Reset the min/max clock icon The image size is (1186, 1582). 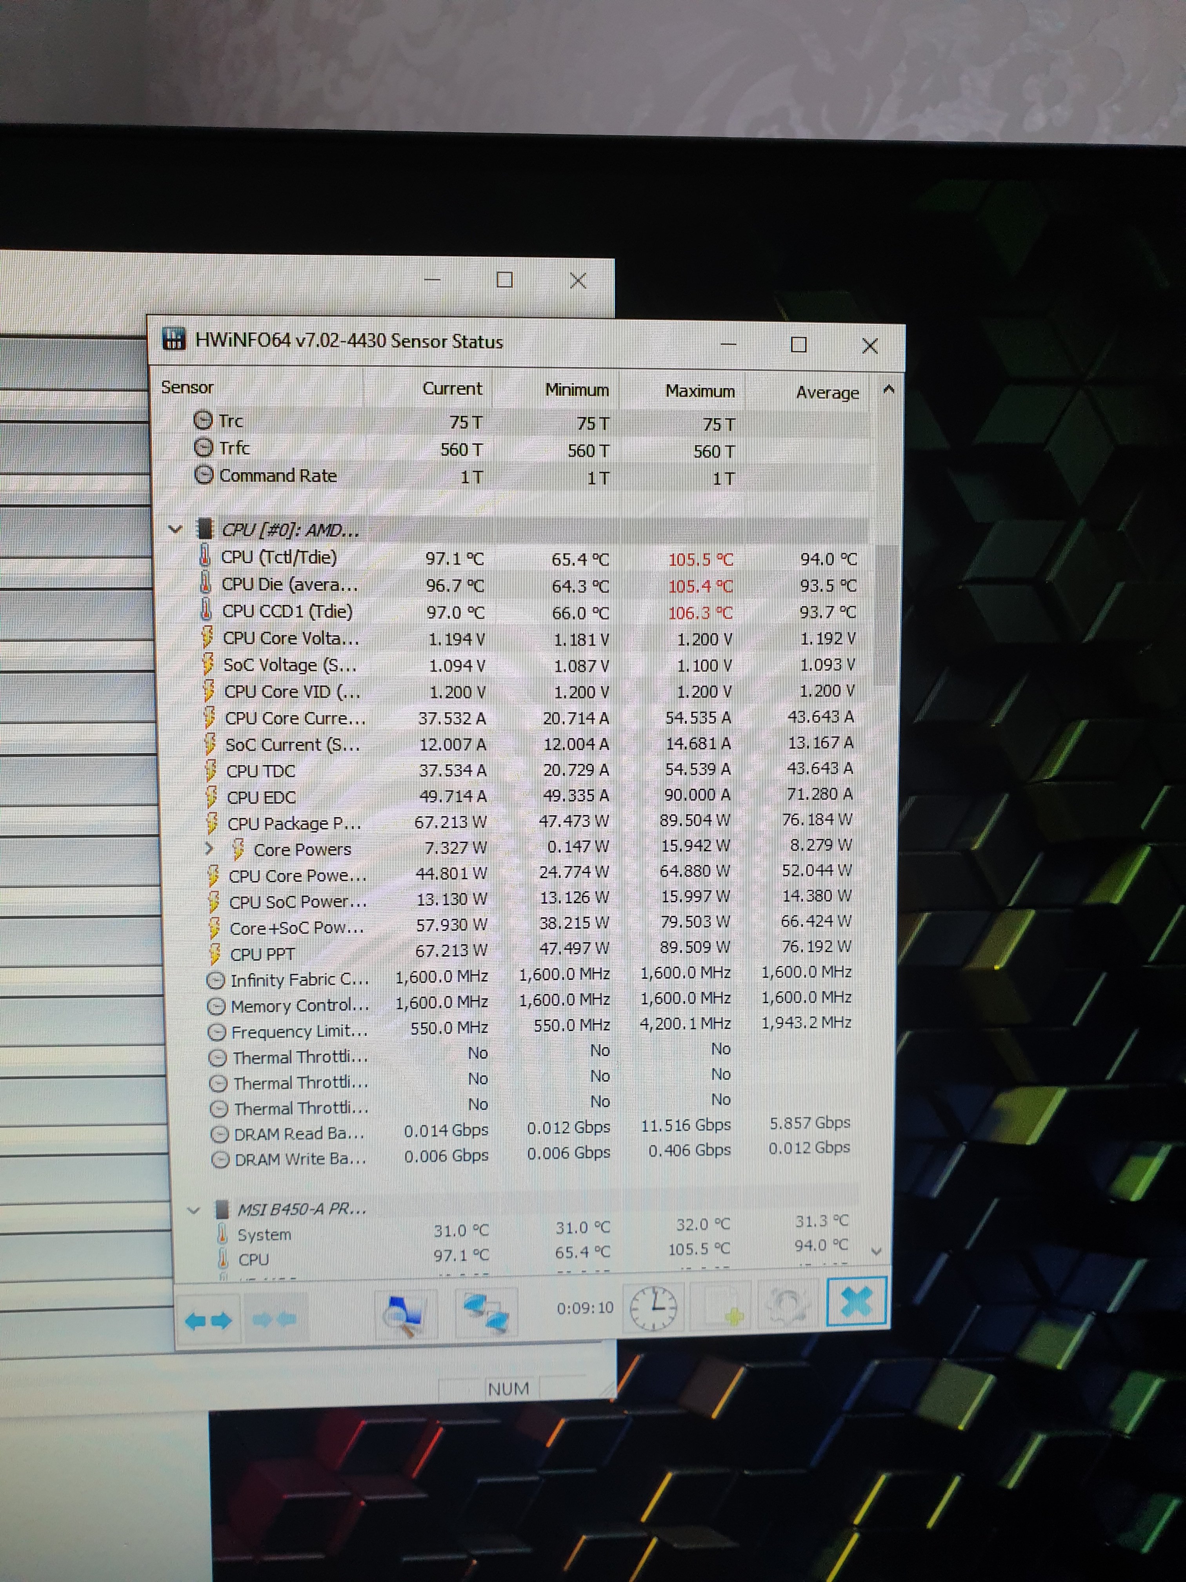(x=653, y=1308)
